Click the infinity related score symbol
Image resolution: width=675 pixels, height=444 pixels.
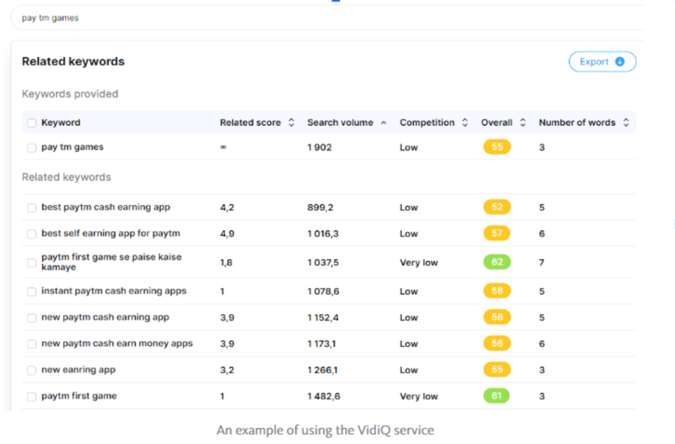[223, 147]
